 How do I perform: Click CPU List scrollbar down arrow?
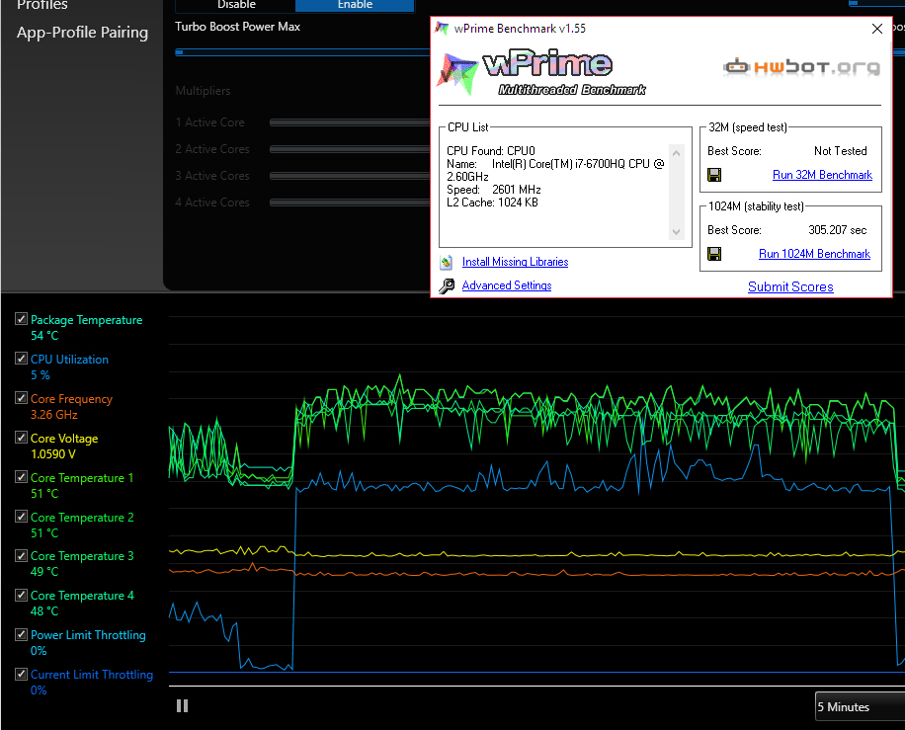click(677, 232)
